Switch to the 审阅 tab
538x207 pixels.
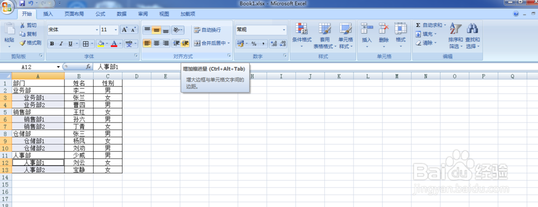click(143, 14)
